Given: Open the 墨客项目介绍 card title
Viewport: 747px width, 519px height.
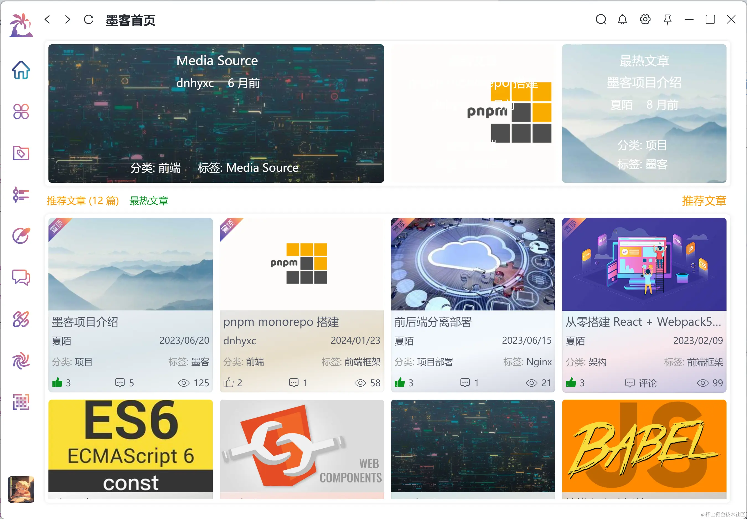Looking at the screenshot, I should click(x=85, y=322).
